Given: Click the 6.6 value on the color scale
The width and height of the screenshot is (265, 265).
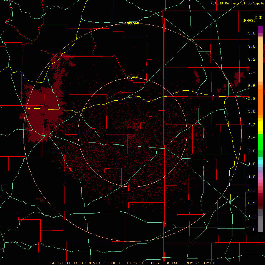Looking at the screenshot, I should 252,85.
